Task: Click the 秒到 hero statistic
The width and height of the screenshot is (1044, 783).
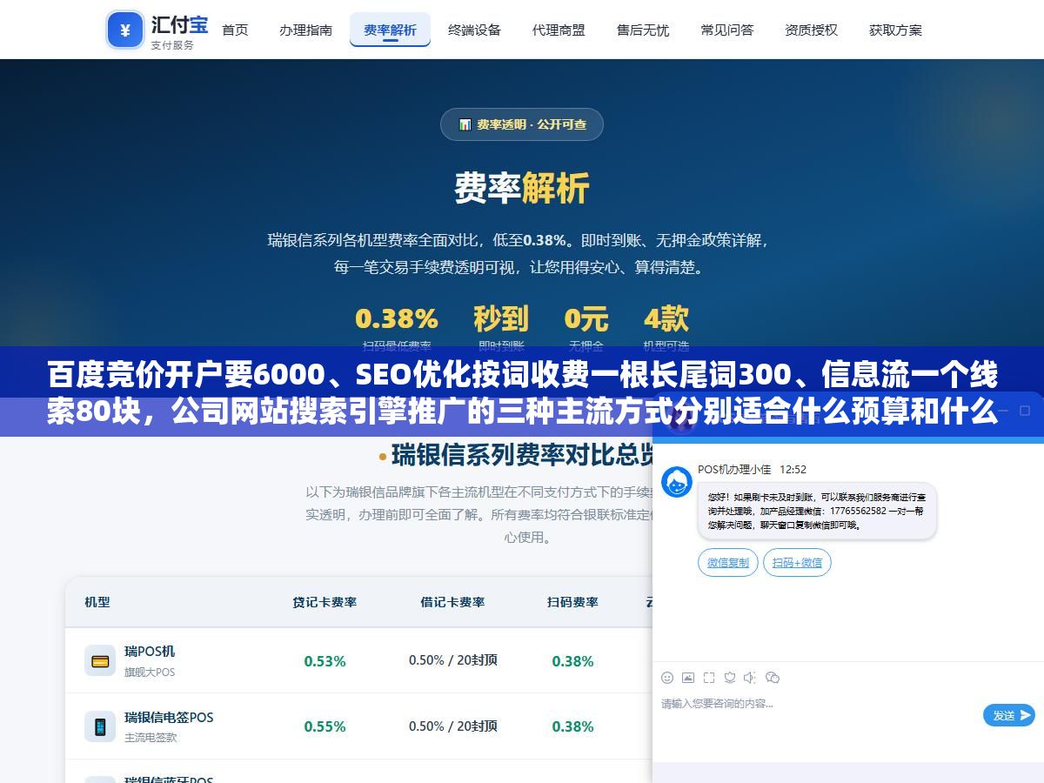Action: coord(501,318)
